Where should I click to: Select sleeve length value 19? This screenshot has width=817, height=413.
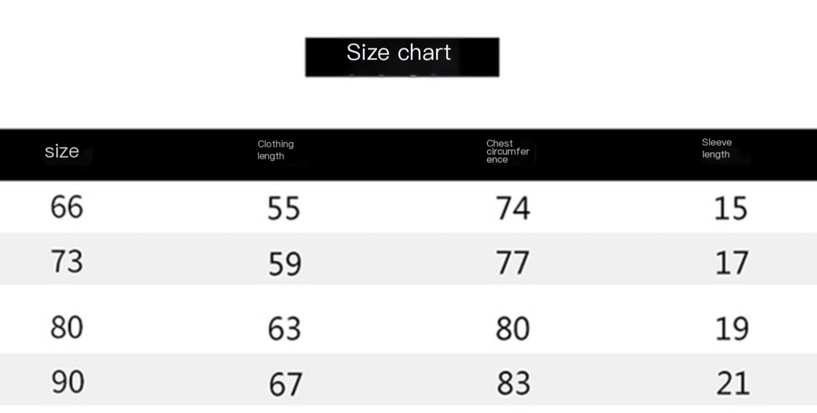pyautogui.click(x=732, y=329)
